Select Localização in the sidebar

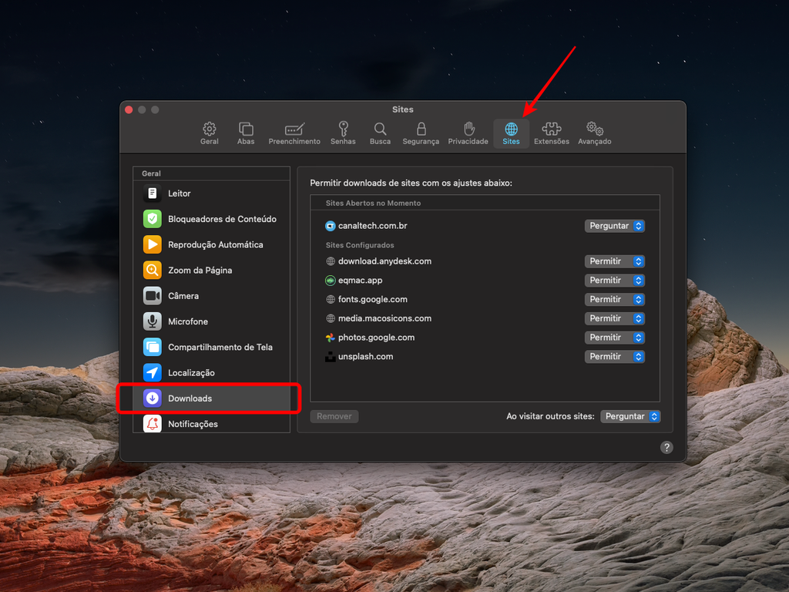[x=211, y=373]
